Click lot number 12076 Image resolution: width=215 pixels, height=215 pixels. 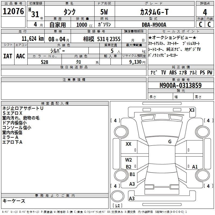coord(13,11)
